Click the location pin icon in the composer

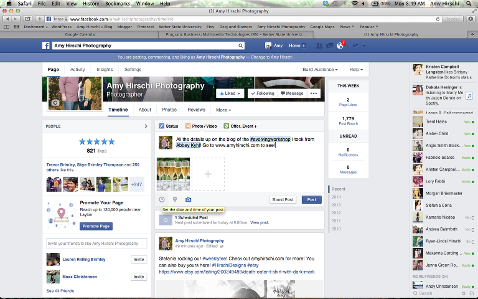(x=175, y=199)
